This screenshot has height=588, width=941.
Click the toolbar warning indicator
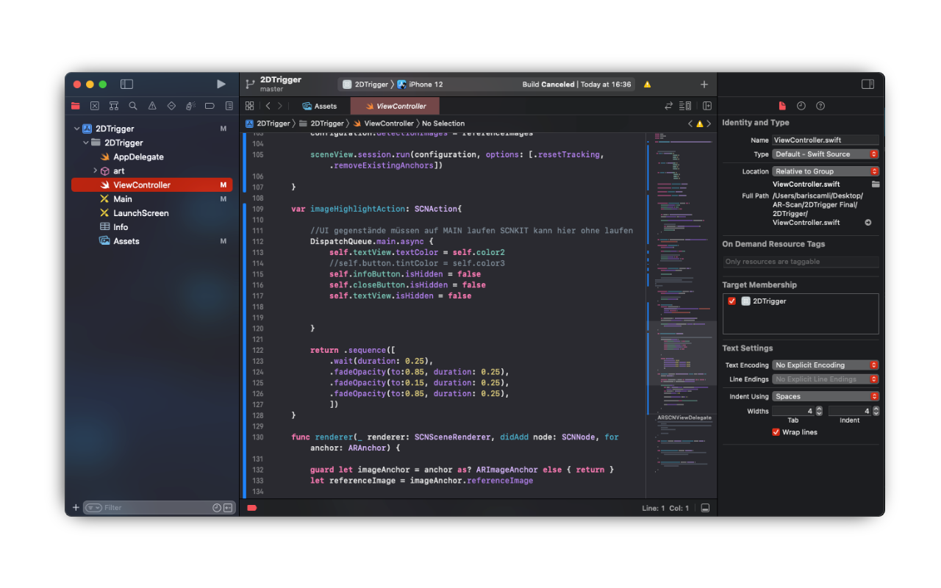647,85
